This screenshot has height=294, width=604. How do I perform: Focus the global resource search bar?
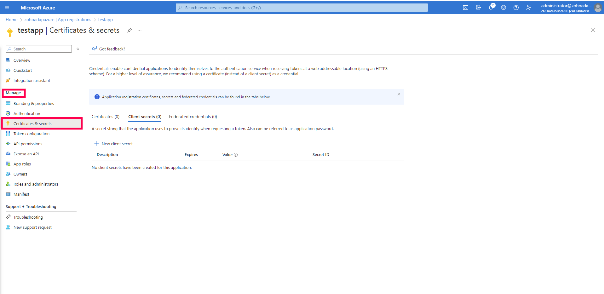click(x=302, y=8)
